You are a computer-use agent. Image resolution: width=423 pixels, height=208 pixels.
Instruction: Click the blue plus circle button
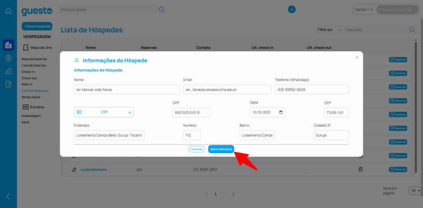(292, 9)
